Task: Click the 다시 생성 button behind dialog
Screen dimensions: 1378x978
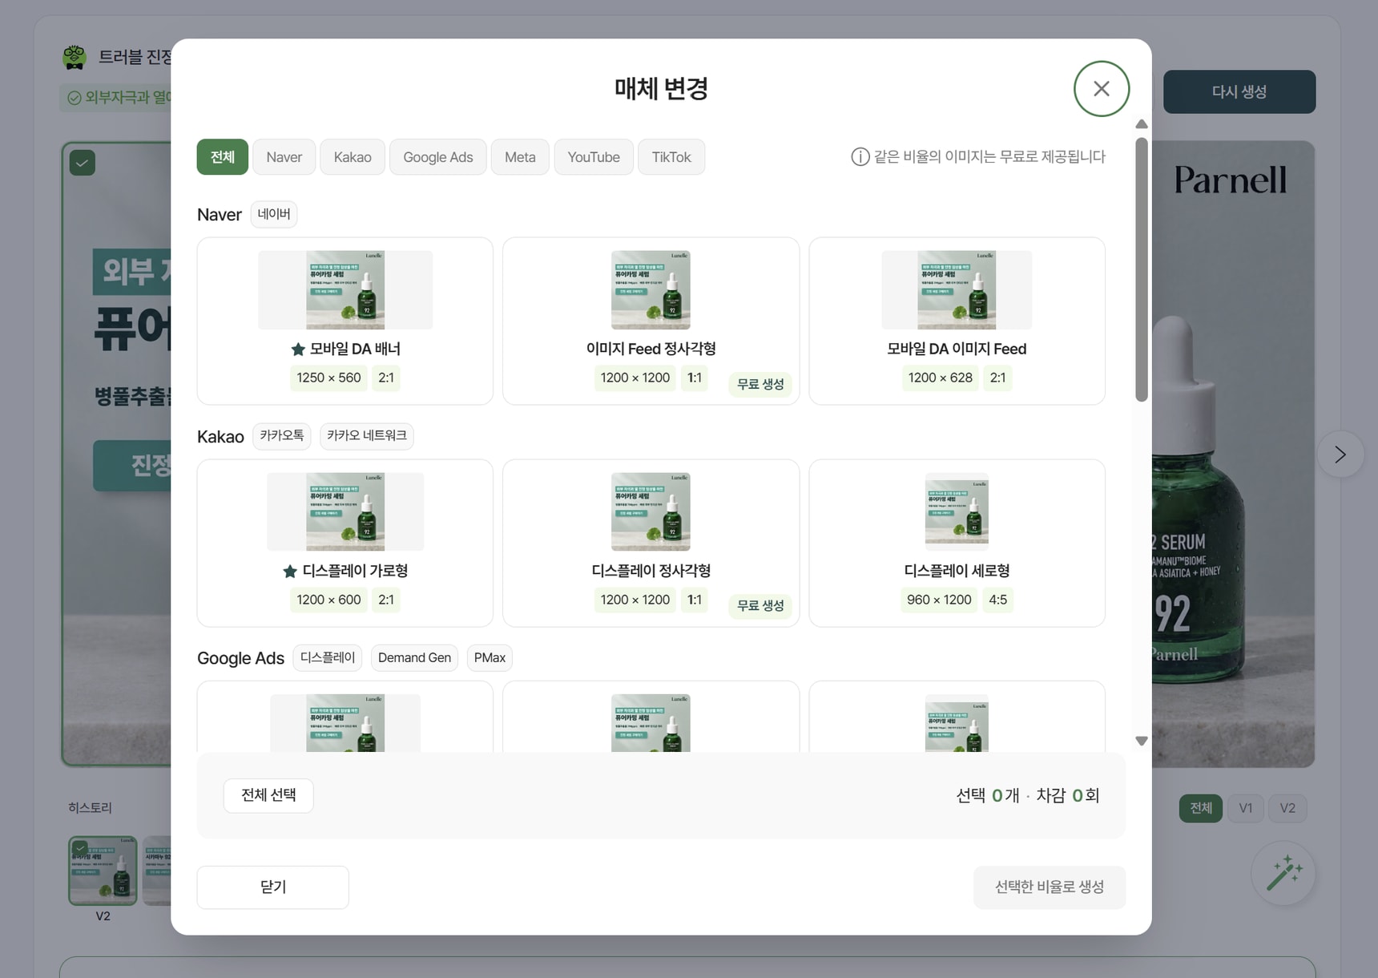Action: tap(1239, 92)
